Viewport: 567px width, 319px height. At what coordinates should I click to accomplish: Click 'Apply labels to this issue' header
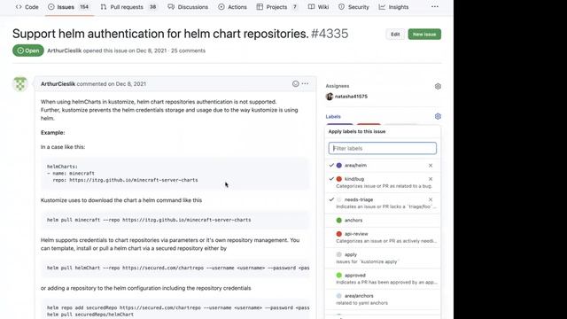[x=357, y=132]
